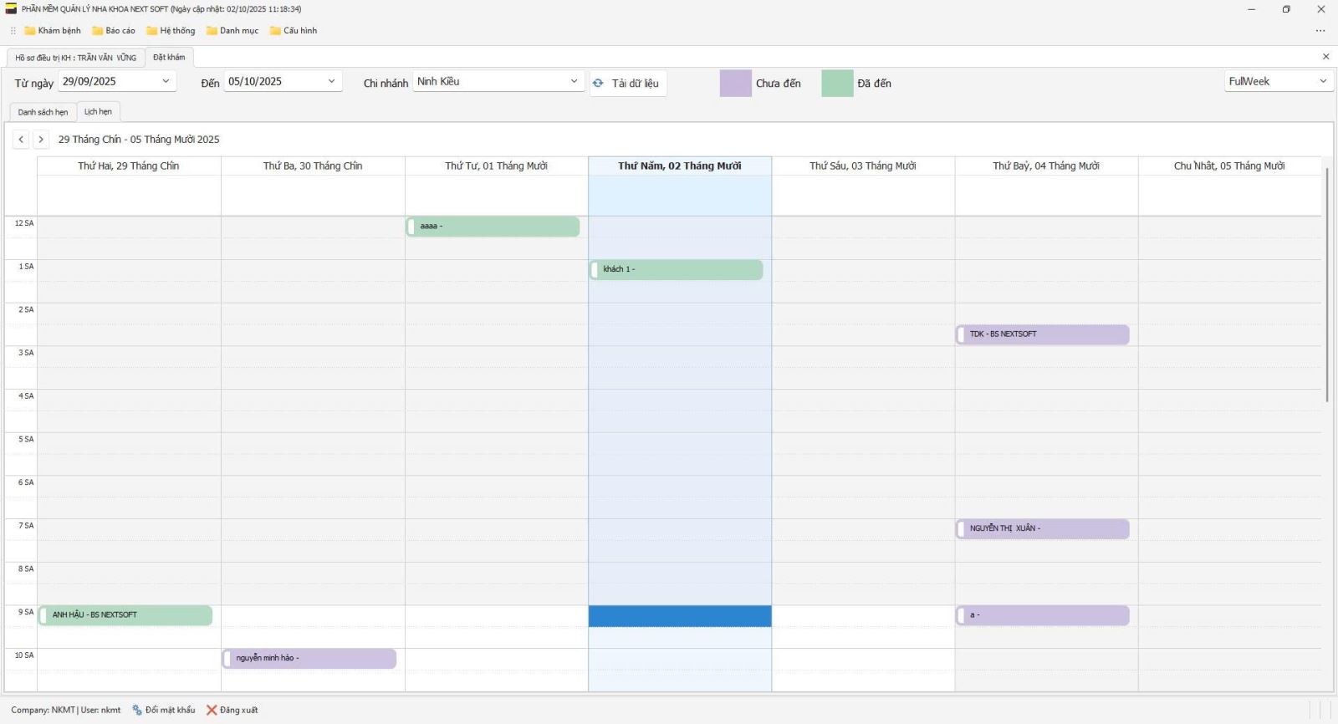Switch to the Danh sách hẹn tab
1338x724 pixels.
[43, 112]
